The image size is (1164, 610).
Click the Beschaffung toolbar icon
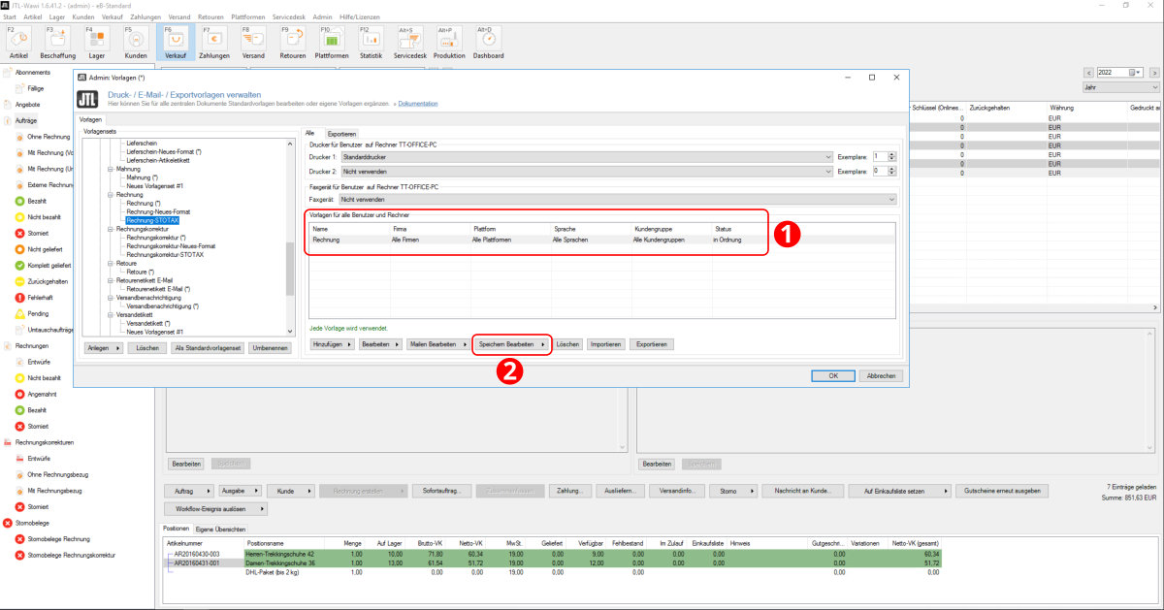(x=57, y=41)
